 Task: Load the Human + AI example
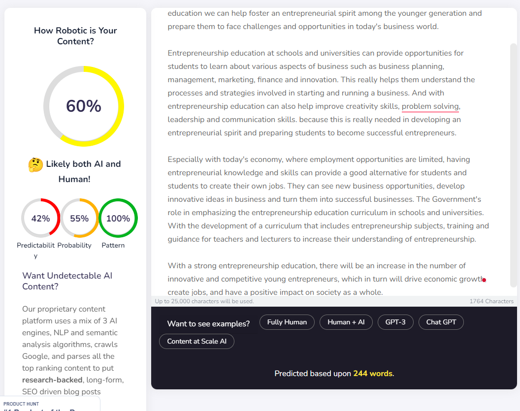click(x=346, y=322)
